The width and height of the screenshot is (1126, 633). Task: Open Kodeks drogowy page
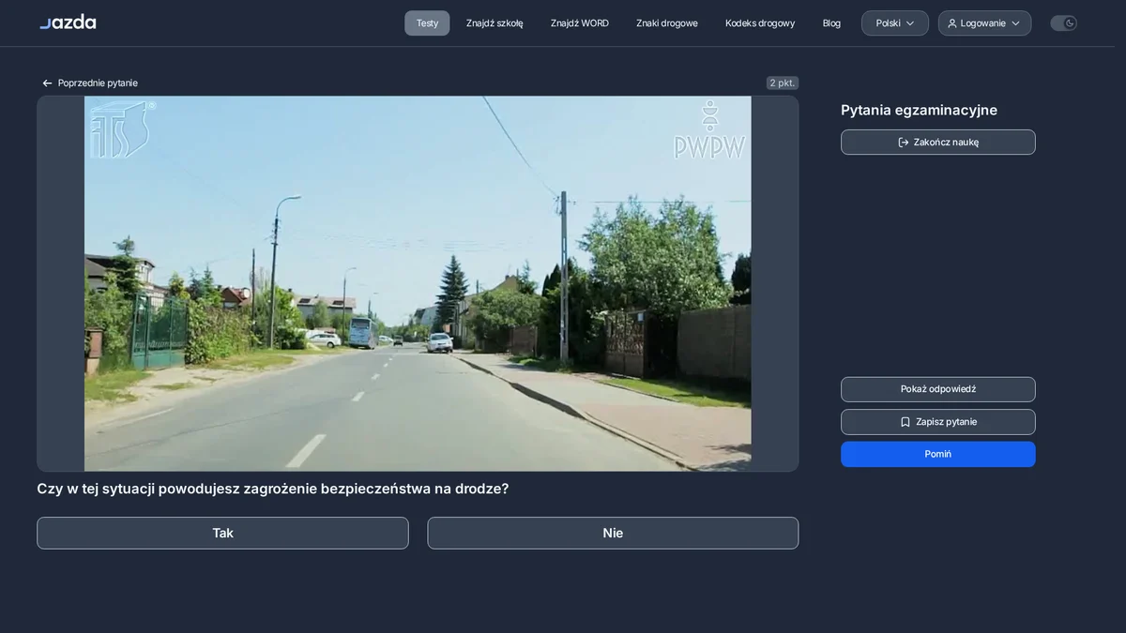(x=760, y=23)
